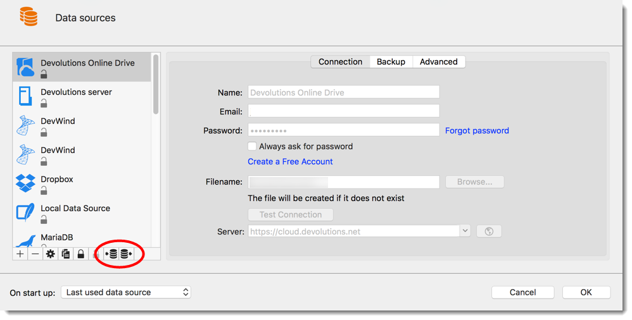Cancel the Data sources dialog
Image resolution: width=632 pixels, height=320 pixels.
click(x=523, y=292)
